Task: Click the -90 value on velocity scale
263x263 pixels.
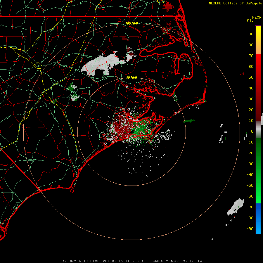Action: (250, 229)
